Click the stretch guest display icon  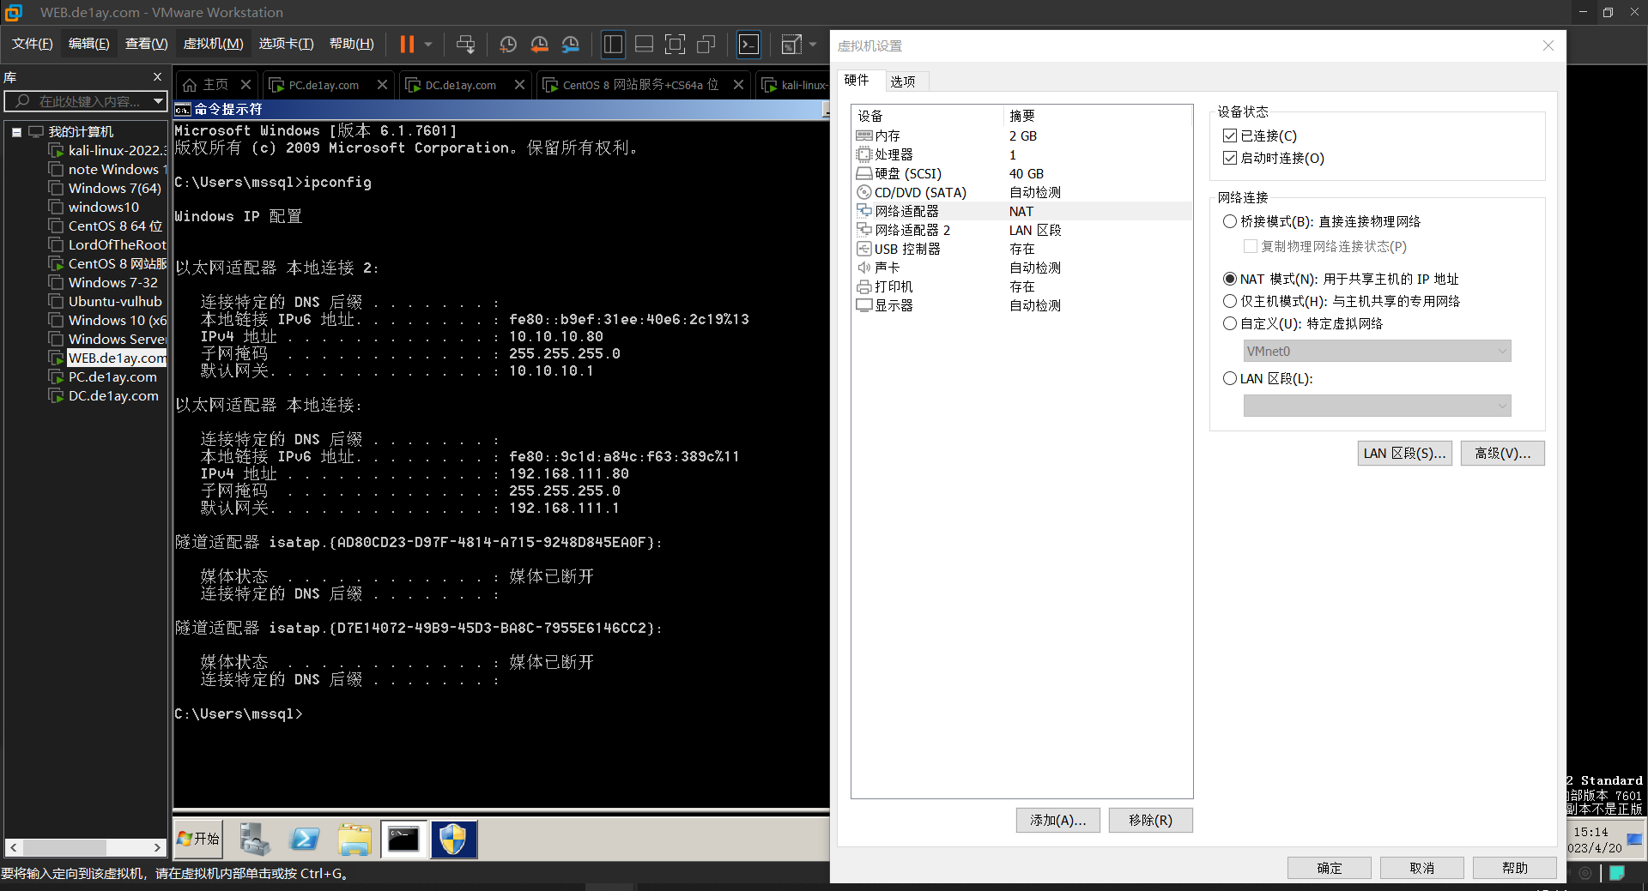point(791,44)
